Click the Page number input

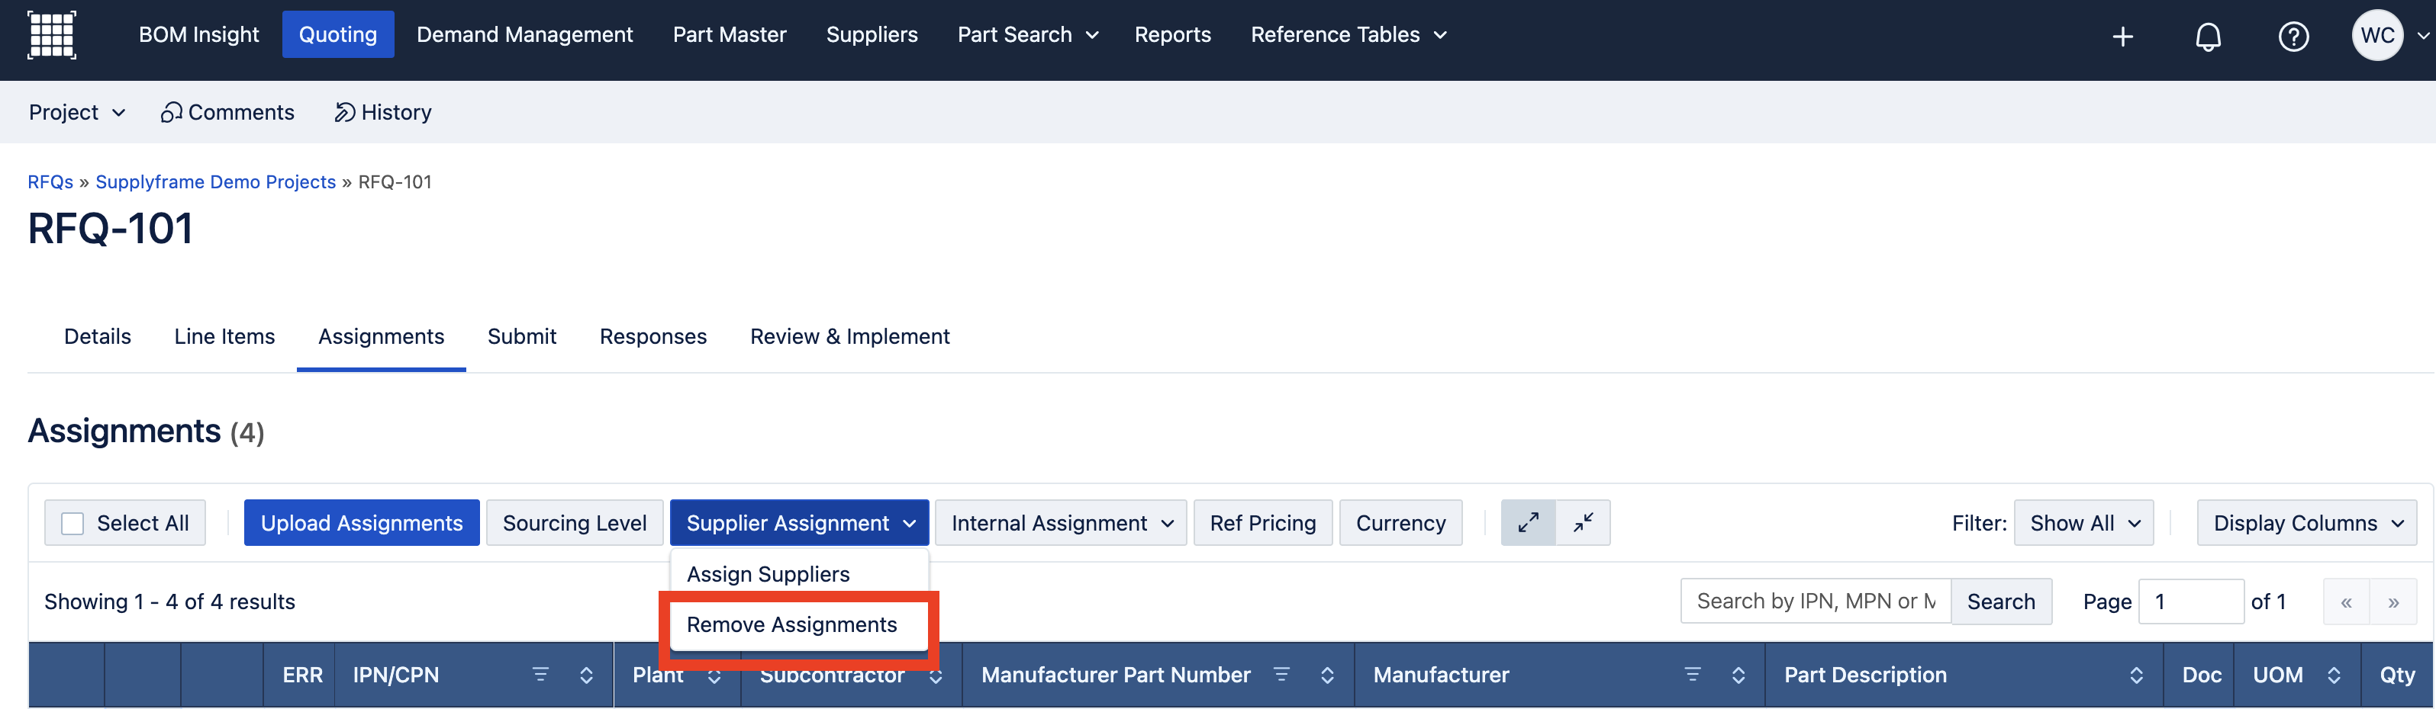click(2191, 602)
